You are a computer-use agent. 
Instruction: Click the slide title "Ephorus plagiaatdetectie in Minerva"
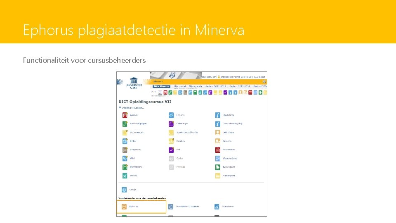coord(134,30)
